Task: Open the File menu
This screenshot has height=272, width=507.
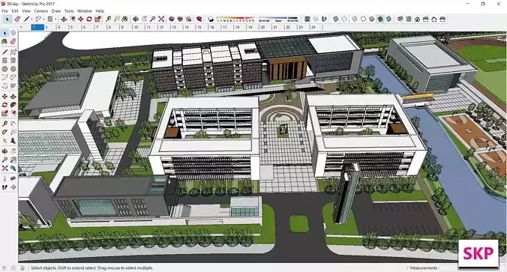Action: [4, 10]
